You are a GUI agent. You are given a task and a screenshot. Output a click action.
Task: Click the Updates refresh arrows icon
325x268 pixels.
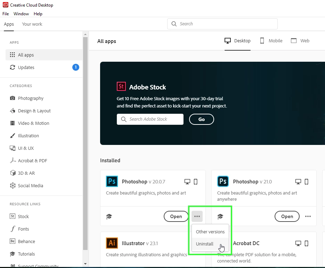click(13, 67)
